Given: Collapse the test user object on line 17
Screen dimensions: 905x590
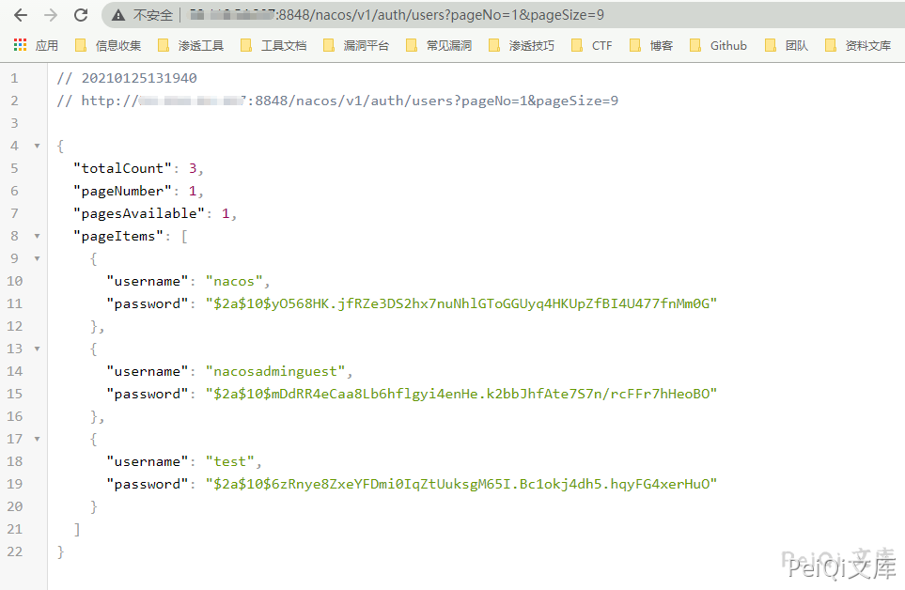Looking at the screenshot, I should (x=37, y=439).
